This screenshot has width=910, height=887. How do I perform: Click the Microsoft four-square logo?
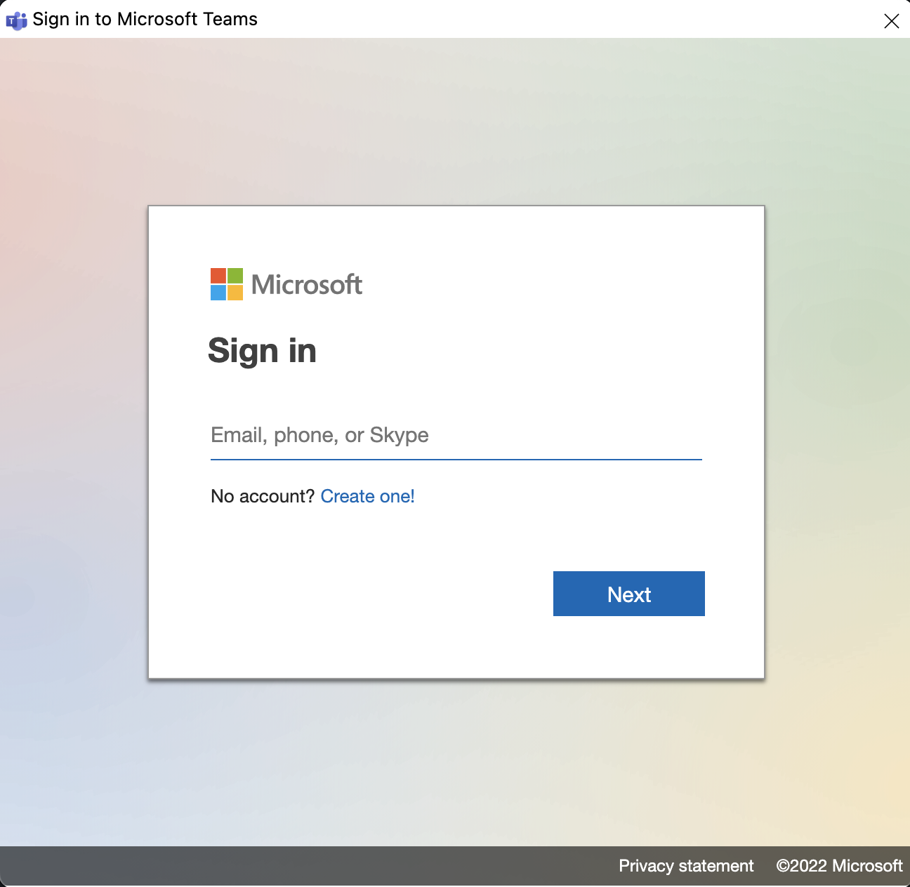pyautogui.click(x=227, y=284)
